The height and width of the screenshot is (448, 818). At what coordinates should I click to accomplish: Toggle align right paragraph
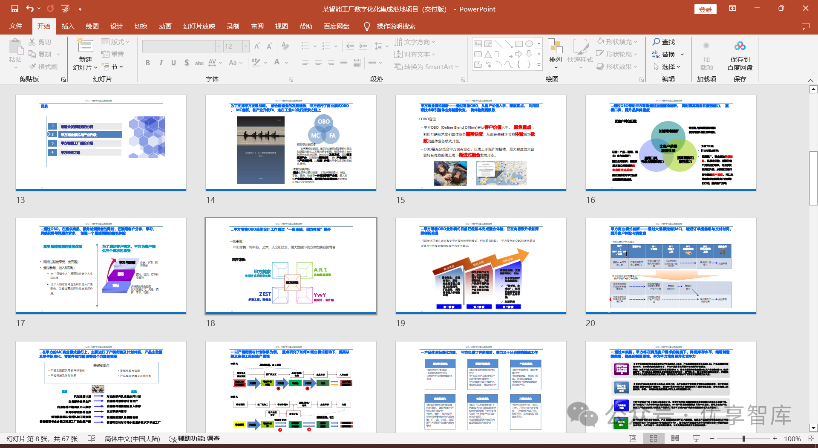point(331,63)
